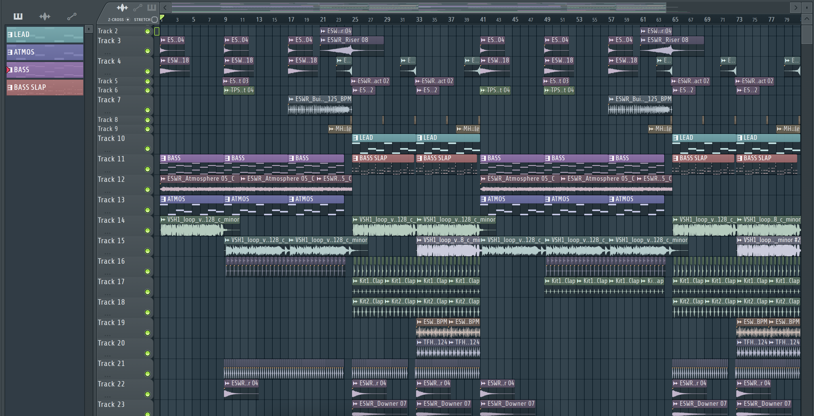Click the Track 23 name label

(x=111, y=405)
